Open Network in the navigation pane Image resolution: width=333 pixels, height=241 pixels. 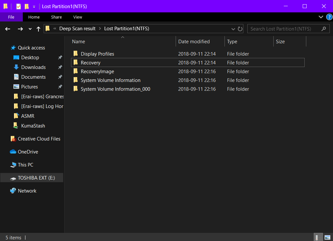point(27,191)
